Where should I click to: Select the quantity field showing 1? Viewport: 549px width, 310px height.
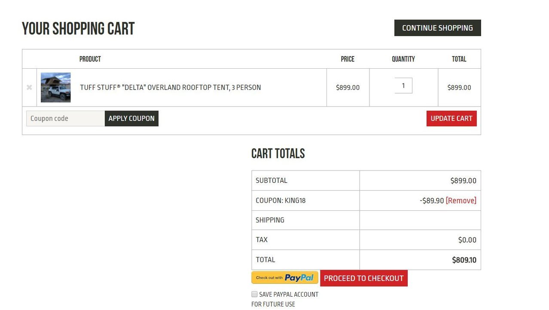click(x=403, y=85)
